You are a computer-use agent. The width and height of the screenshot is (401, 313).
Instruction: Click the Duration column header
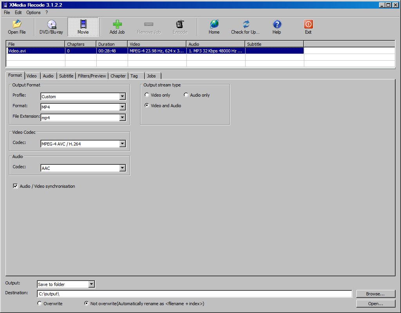[x=112, y=44]
